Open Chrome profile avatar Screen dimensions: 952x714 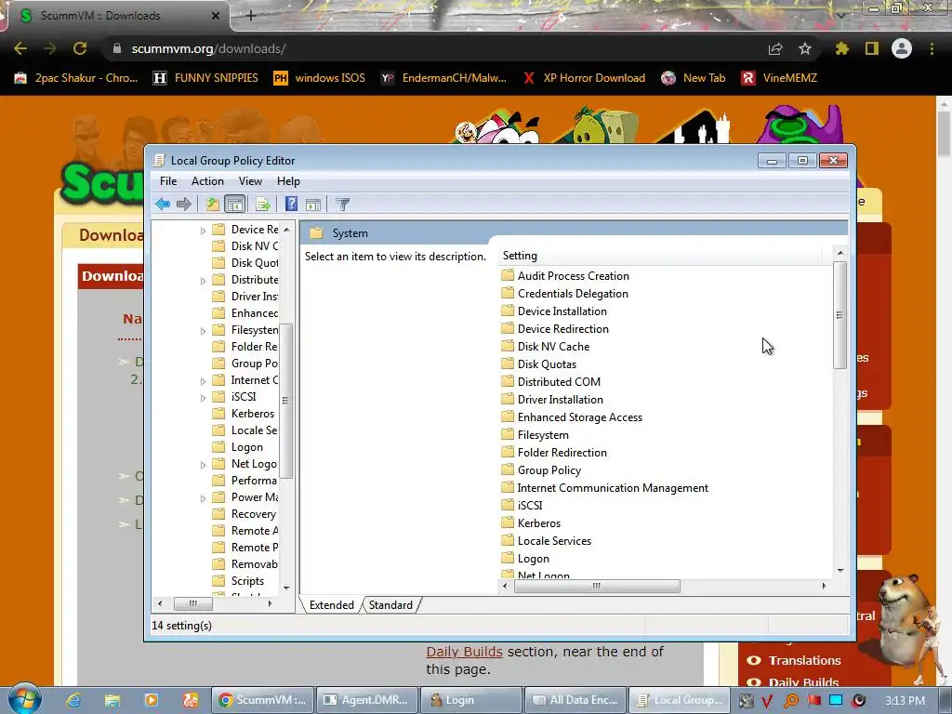(x=902, y=48)
